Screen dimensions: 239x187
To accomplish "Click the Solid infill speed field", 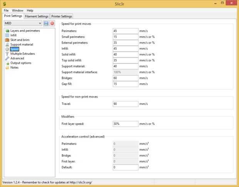I will pos(126,55).
